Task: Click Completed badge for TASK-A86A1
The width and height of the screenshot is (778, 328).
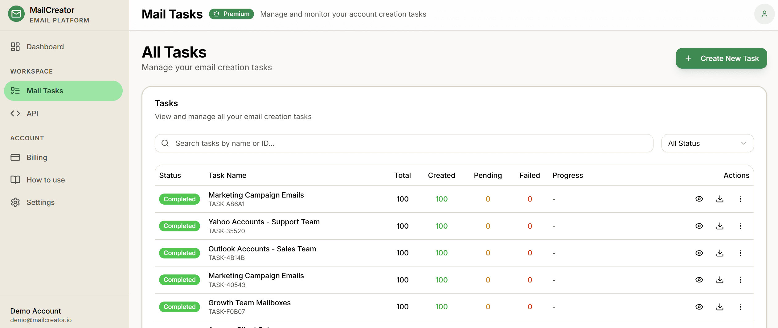Action: coord(179,199)
